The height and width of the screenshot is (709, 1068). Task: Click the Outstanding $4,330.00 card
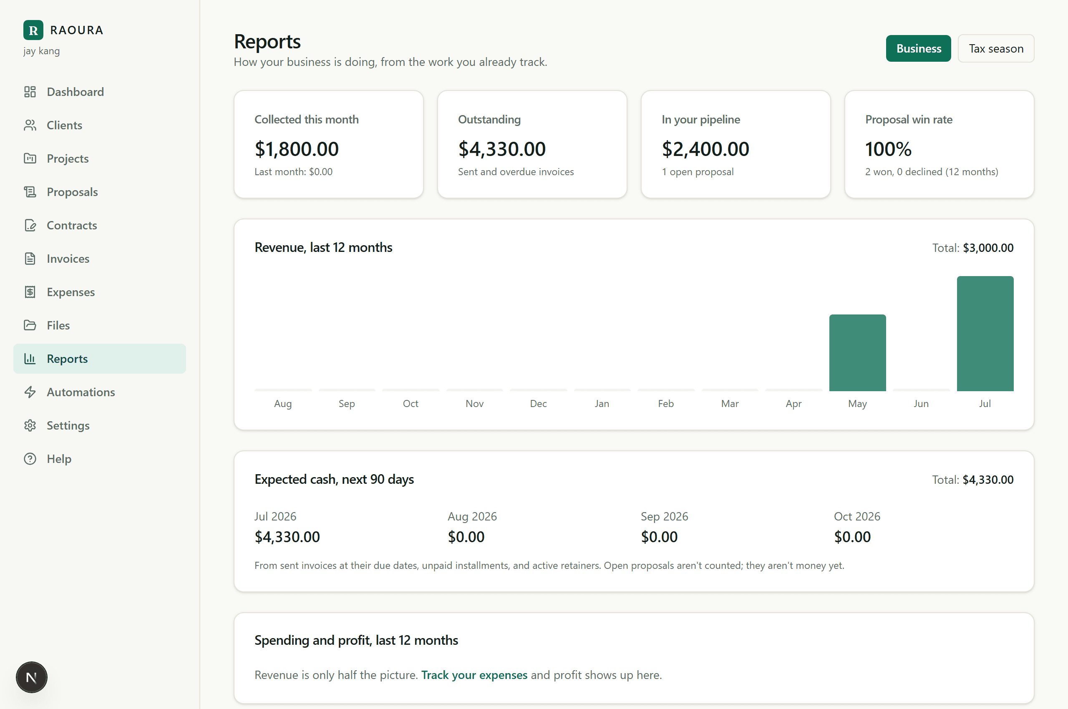click(x=532, y=144)
